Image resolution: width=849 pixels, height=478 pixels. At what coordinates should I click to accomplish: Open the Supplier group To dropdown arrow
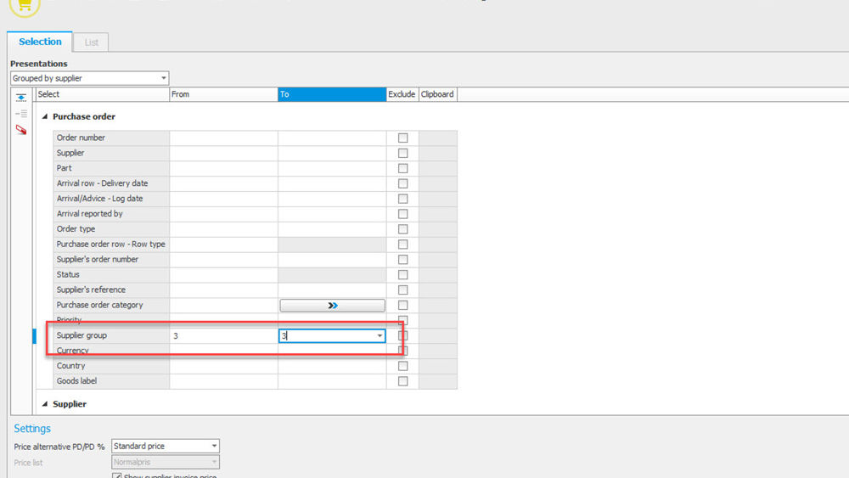tap(379, 336)
